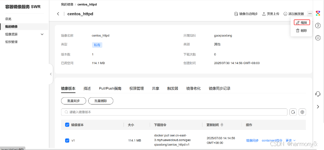Expand the right sidebar arrow
This screenshot has width=324, height=150.
(318, 106)
